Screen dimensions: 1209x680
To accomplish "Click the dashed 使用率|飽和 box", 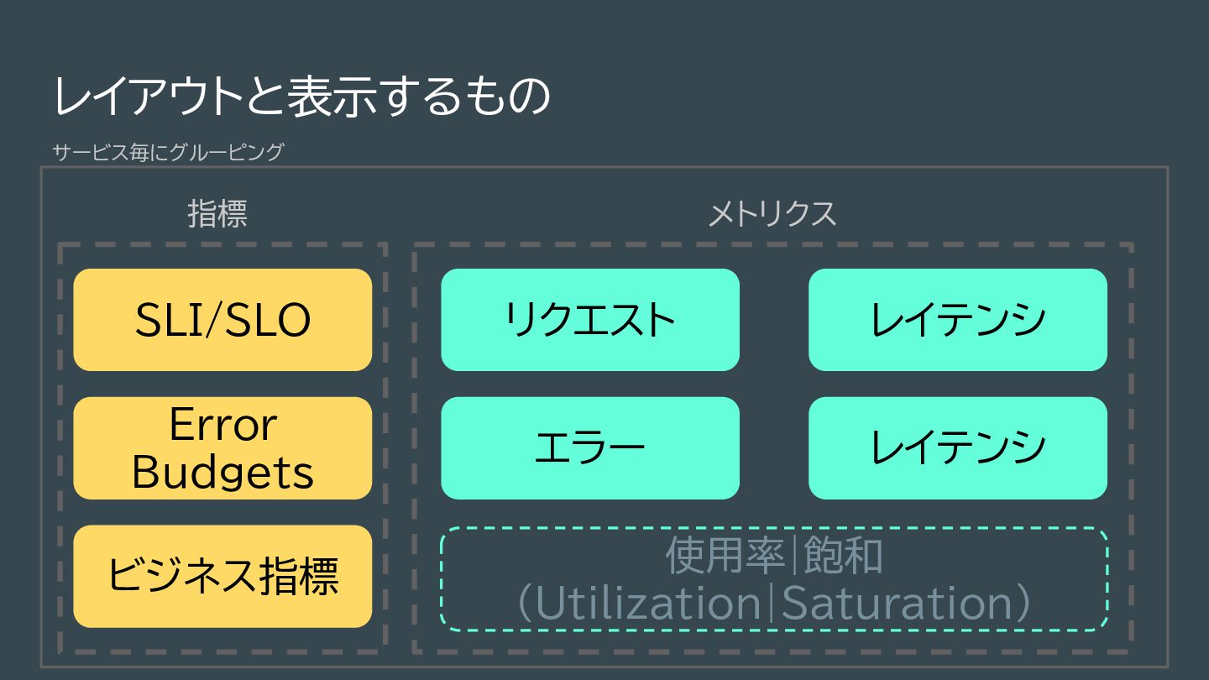I will click(x=774, y=579).
